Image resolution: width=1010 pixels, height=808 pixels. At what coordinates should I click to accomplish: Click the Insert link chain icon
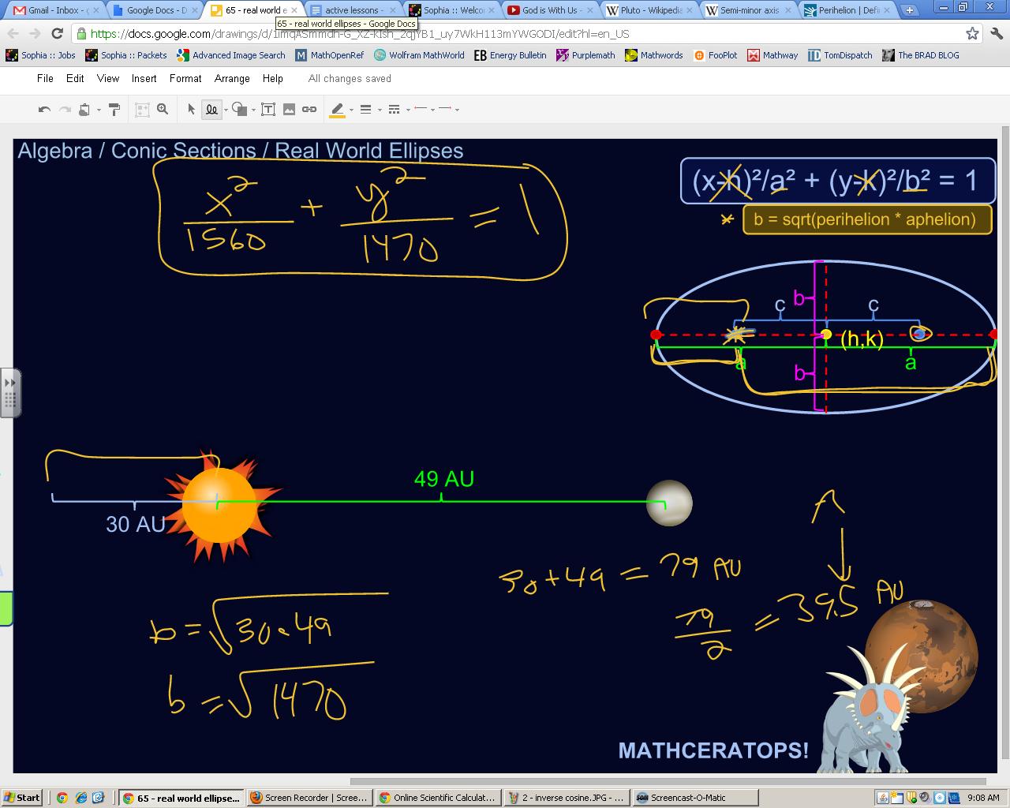tap(309, 110)
